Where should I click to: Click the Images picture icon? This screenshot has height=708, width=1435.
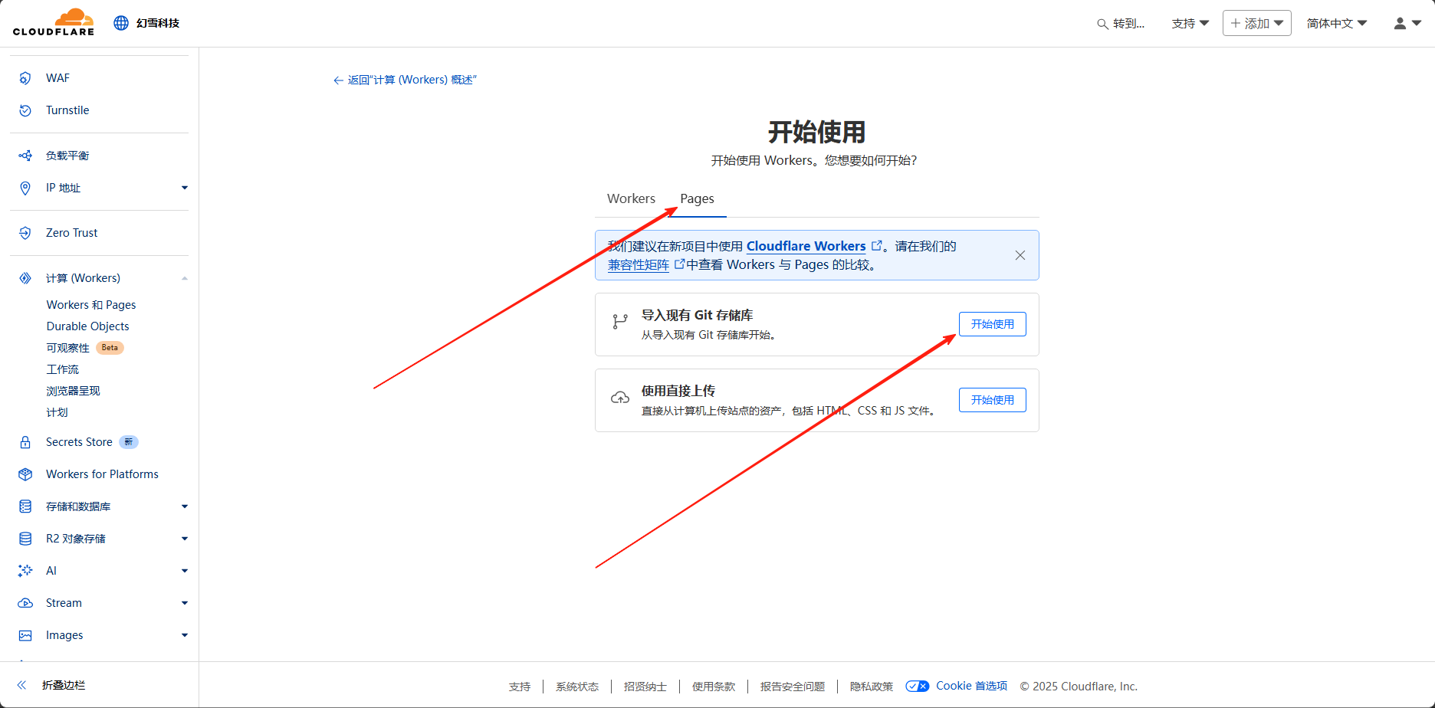click(25, 635)
